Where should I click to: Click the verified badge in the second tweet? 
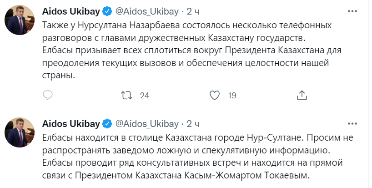click(x=107, y=123)
